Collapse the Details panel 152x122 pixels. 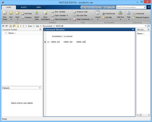(40, 88)
